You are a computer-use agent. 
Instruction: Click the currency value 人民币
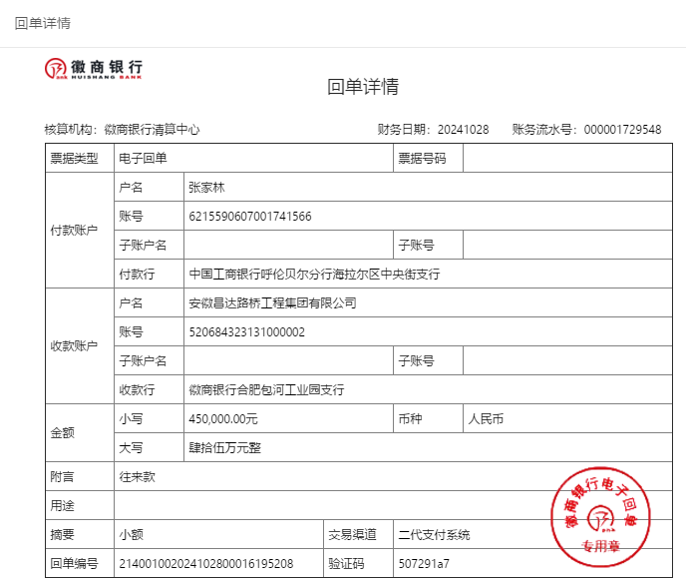tap(486, 418)
